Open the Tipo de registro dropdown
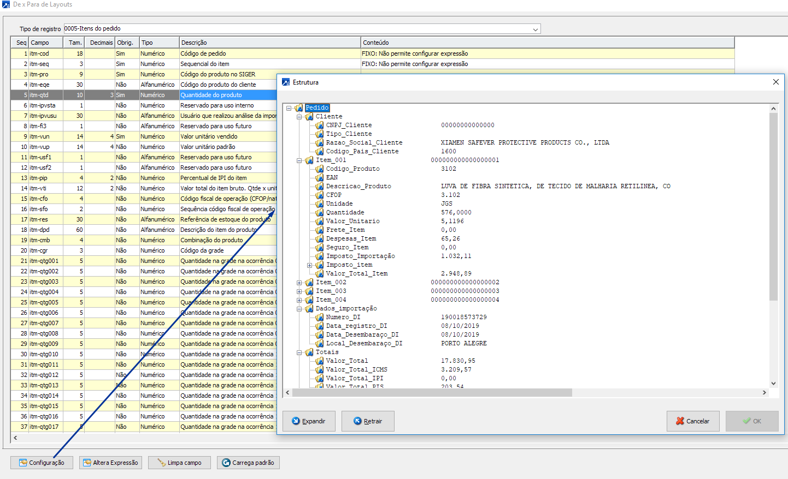 pos(535,29)
